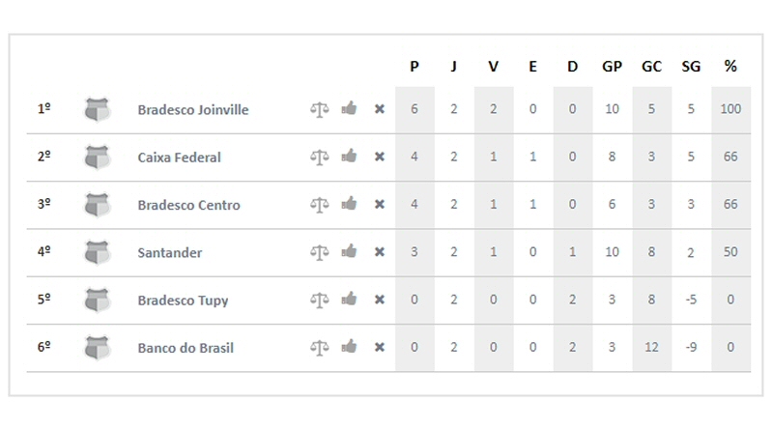773x430 pixels.
Task: Open the Bradesco Joinville team name
Action: [x=192, y=109]
